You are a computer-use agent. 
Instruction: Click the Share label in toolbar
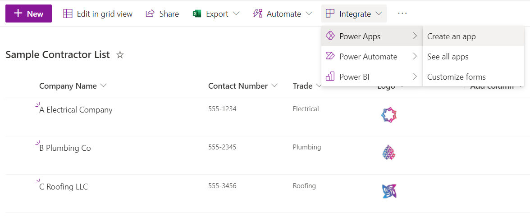click(x=169, y=14)
